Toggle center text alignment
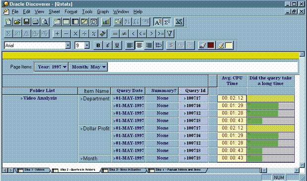Viewport: 307px width, 181px height. coord(139,45)
